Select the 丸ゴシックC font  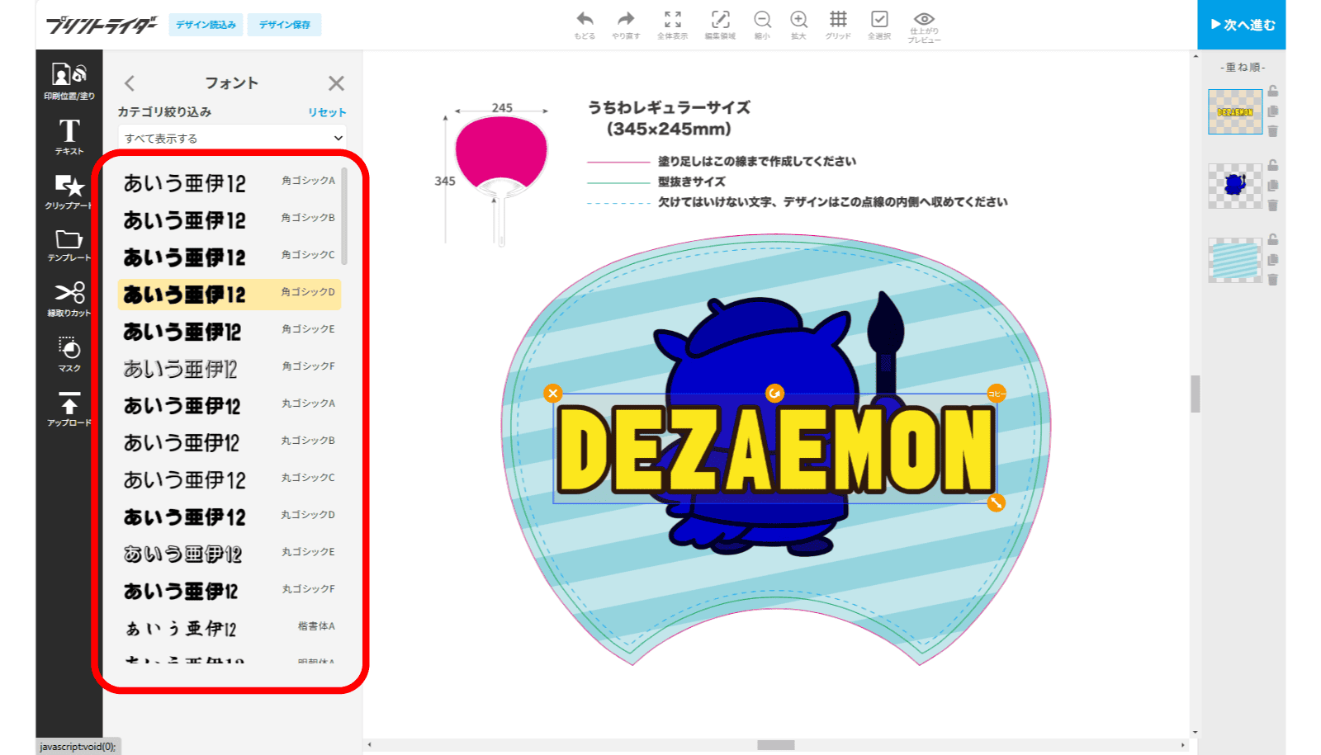(x=230, y=479)
